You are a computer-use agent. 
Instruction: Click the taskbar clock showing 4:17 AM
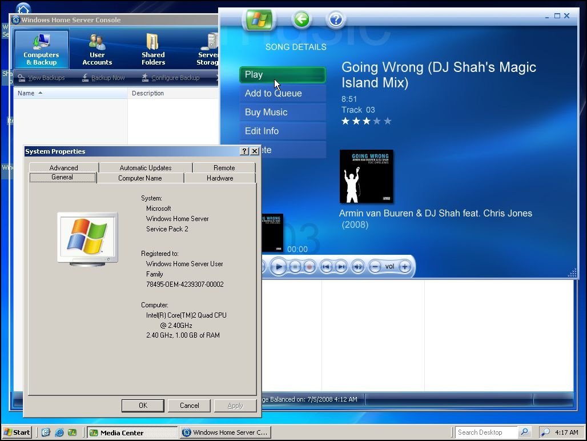[566, 432]
